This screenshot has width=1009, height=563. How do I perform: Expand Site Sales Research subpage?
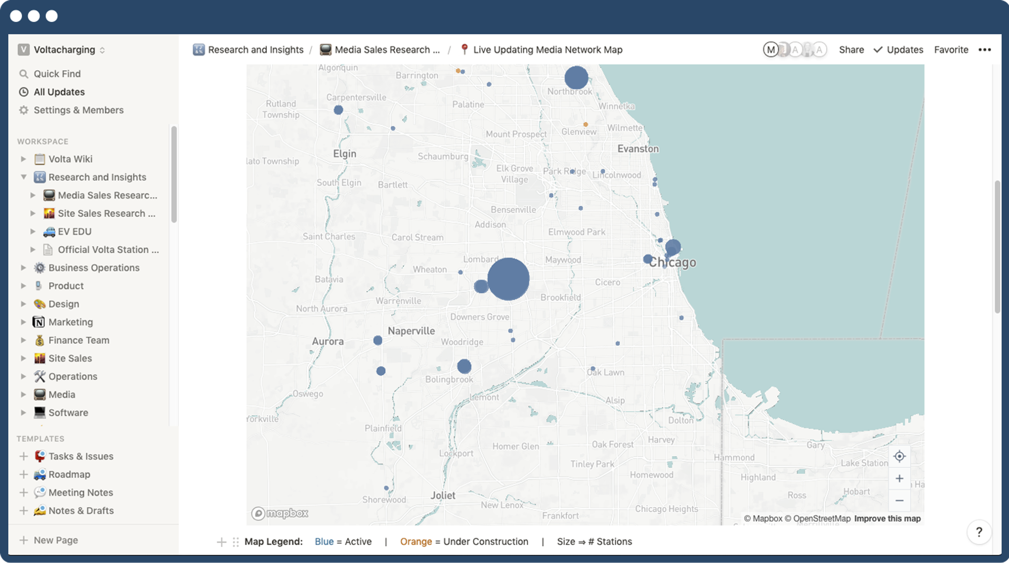tap(33, 213)
